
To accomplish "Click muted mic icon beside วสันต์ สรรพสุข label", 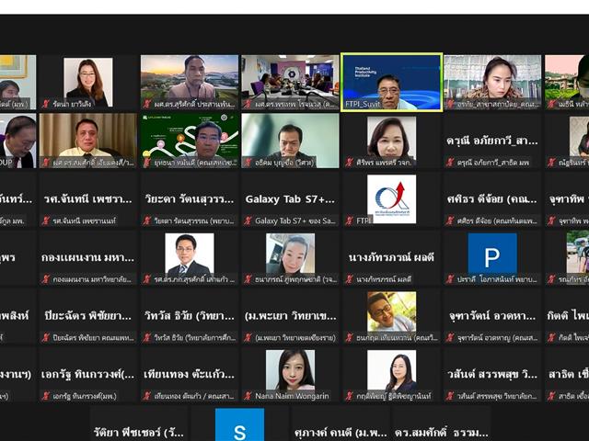I will click(x=450, y=396).
